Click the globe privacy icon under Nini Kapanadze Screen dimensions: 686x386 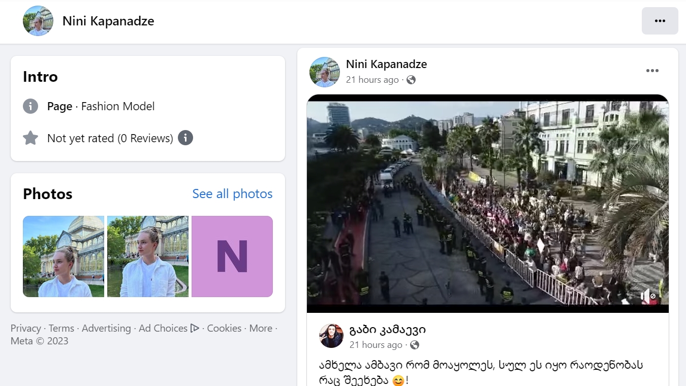click(411, 80)
